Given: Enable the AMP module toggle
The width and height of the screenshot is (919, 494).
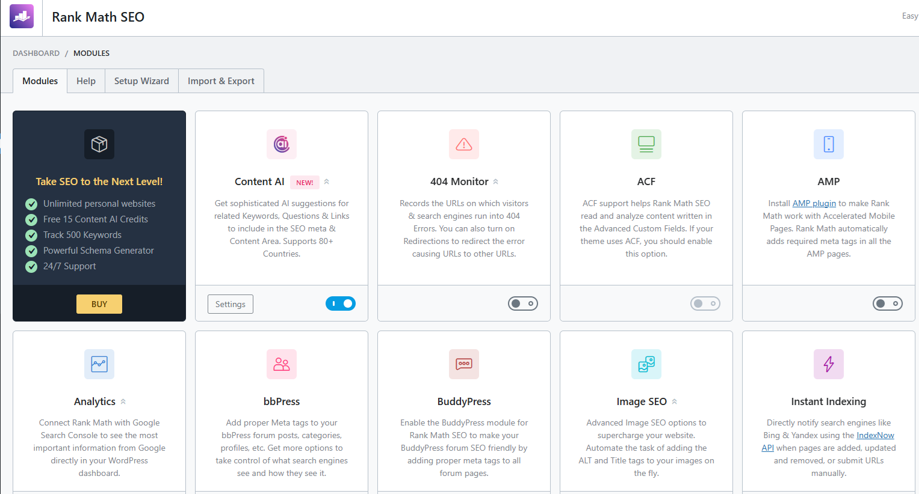Looking at the screenshot, I should click(888, 303).
